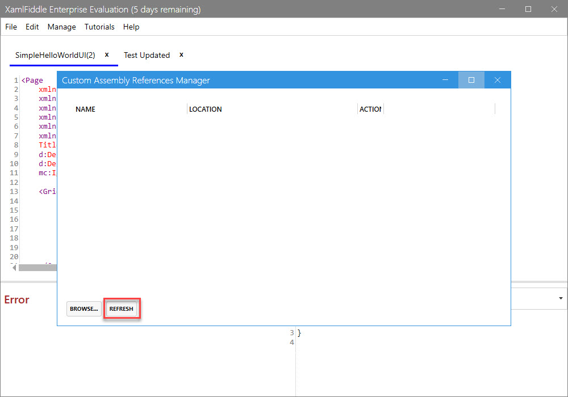Open the Edit menu
This screenshot has height=397, width=568.
click(32, 27)
